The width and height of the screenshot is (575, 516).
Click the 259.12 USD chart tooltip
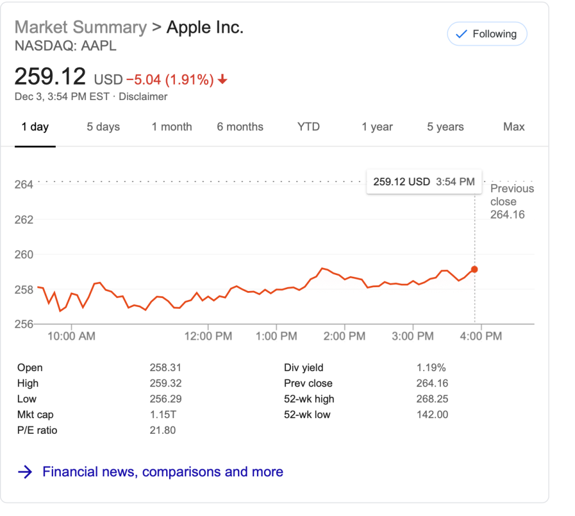click(x=424, y=182)
